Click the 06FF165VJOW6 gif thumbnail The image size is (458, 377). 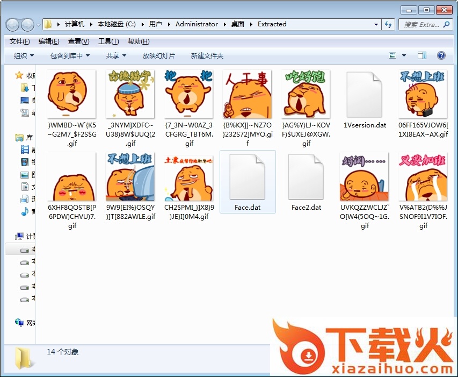tap(423, 95)
